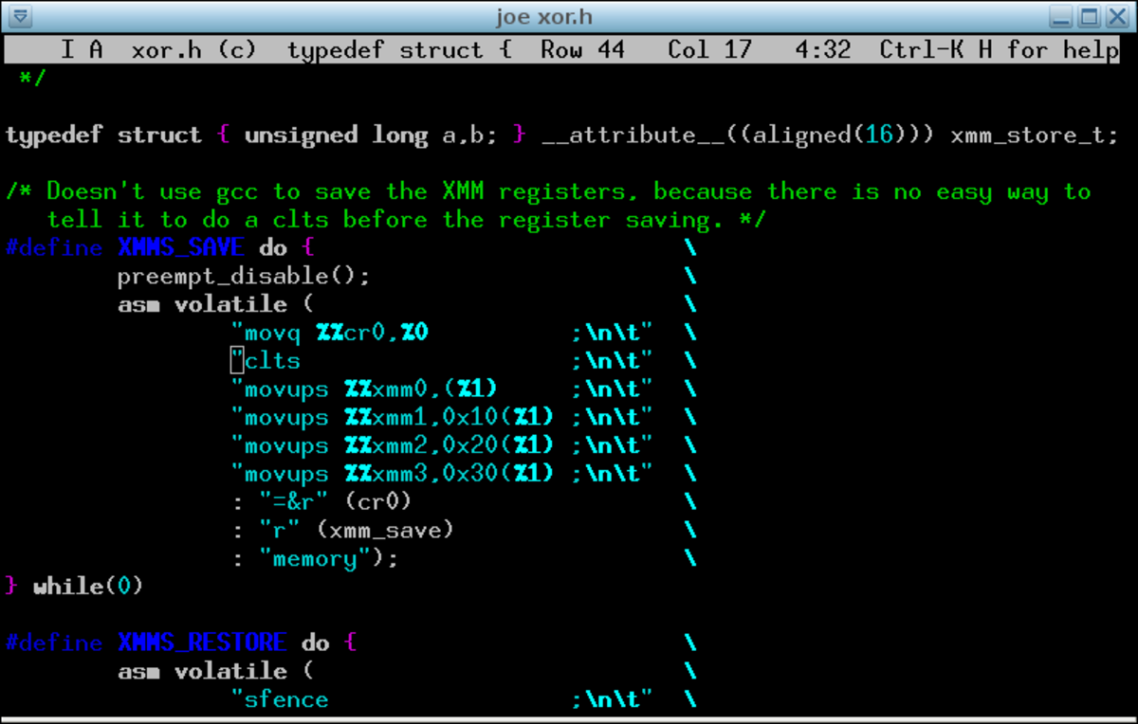Viewport: 1138px width, 724px height.
Task: Click 'Ctrl-K H for help' status text
Action: point(1000,49)
